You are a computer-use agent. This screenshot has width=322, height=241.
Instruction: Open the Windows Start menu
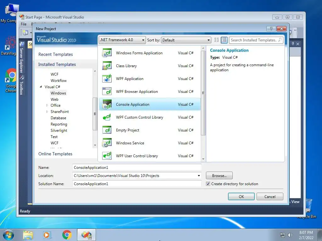point(8,235)
